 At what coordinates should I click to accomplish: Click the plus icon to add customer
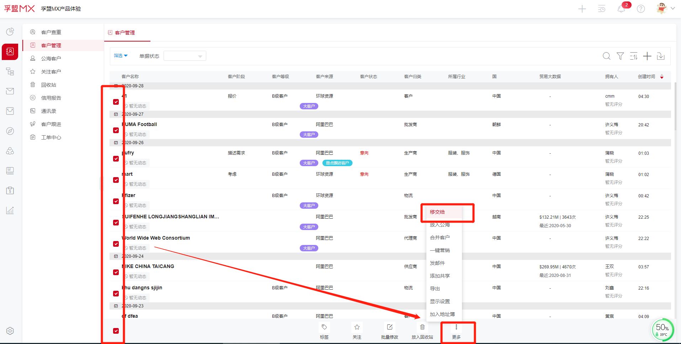(x=647, y=56)
